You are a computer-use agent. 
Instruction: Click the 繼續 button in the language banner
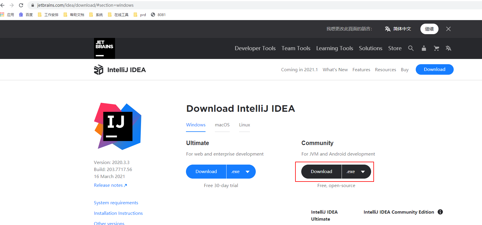point(429,29)
